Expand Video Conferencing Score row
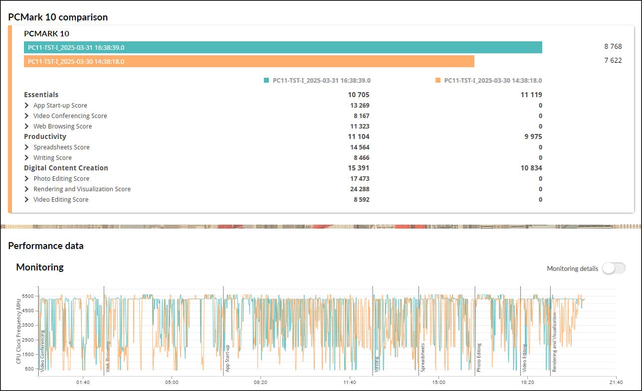This screenshot has height=391, width=642. tap(26, 116)
